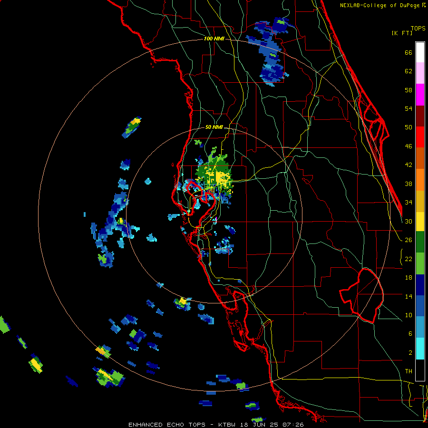Select the dark green legend swatch
428x428 pixels.
tap(420, 242)
